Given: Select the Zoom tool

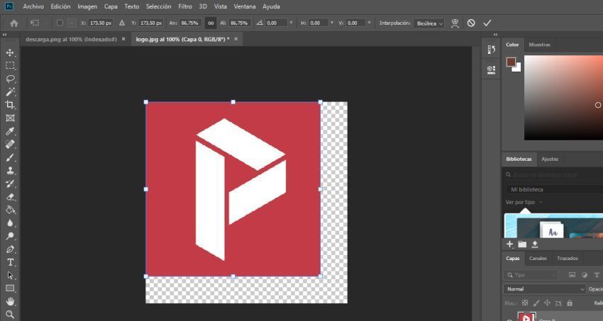Looking at the screenshot, I should tap(10, 315).
